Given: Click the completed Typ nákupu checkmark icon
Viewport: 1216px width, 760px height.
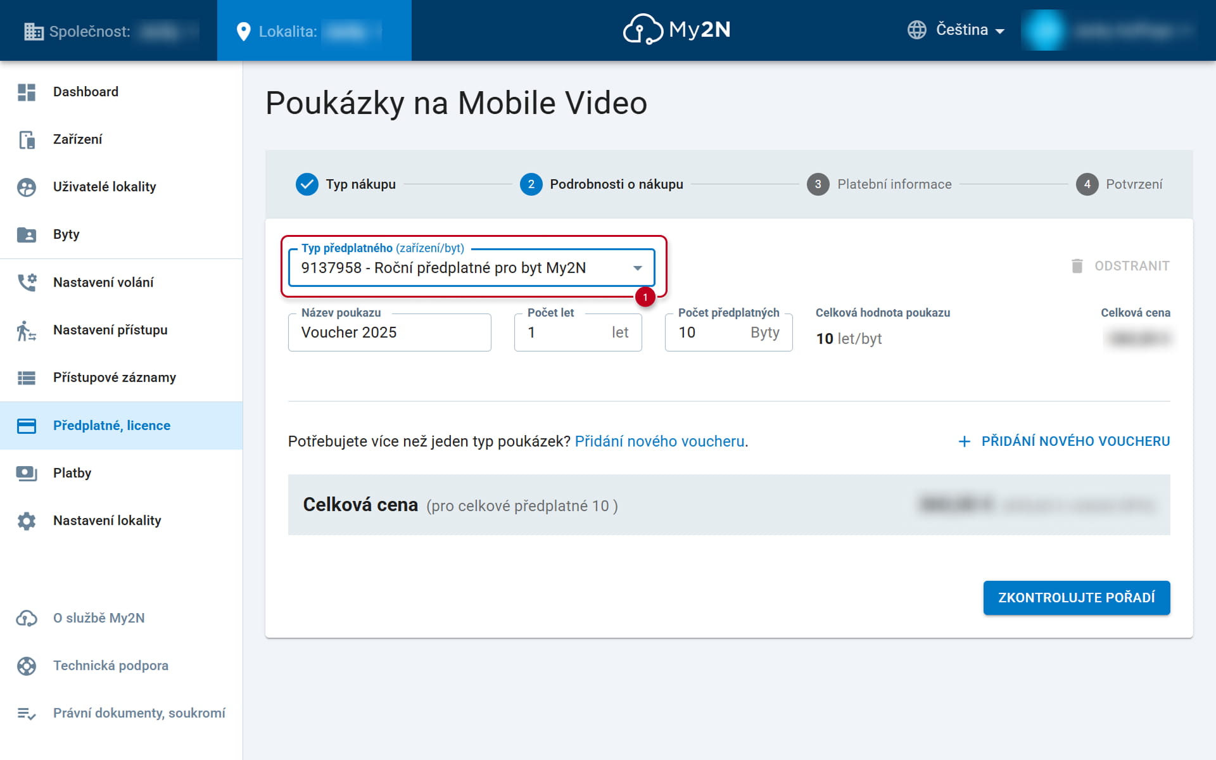Looking at the screenshot, I should tap(307, 184).
